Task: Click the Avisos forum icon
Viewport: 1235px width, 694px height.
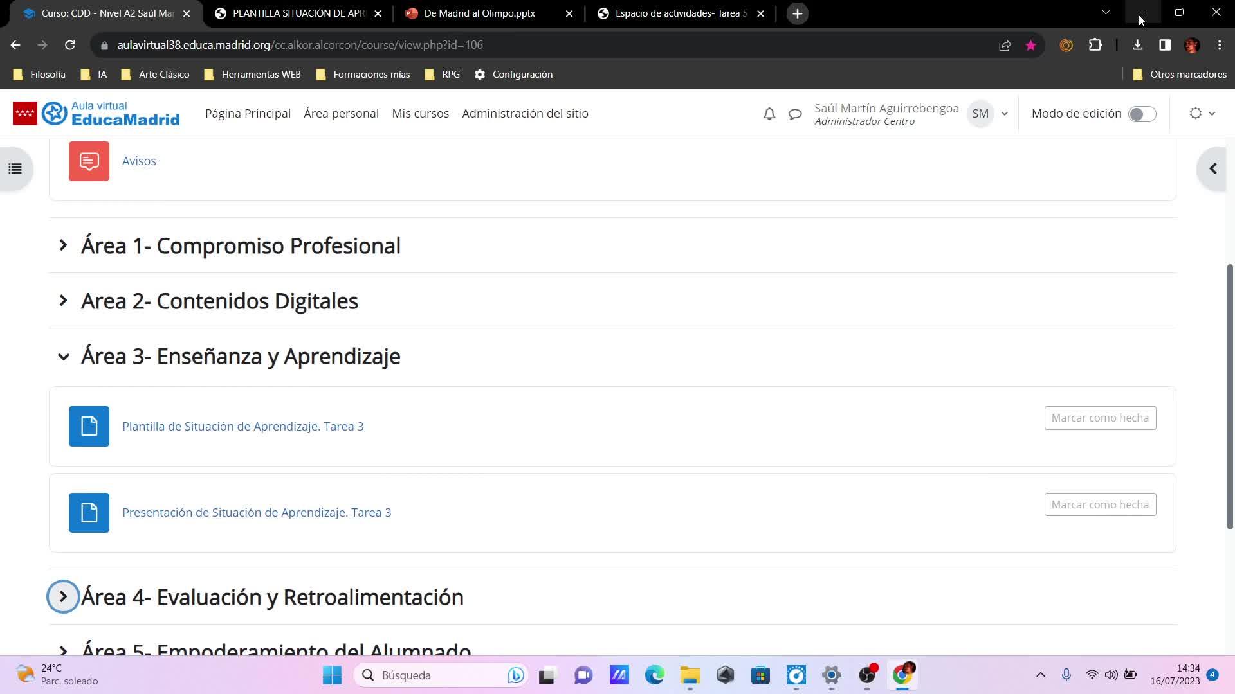Action: coord(89,161)
